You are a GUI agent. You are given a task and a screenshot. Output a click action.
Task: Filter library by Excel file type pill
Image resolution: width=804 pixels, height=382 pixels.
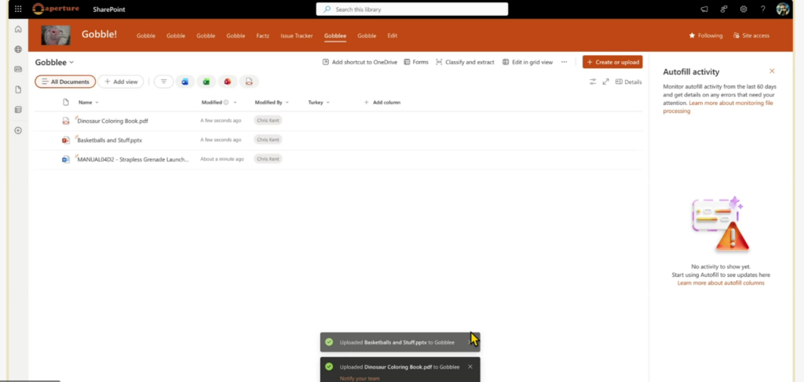tap(206, 82)
